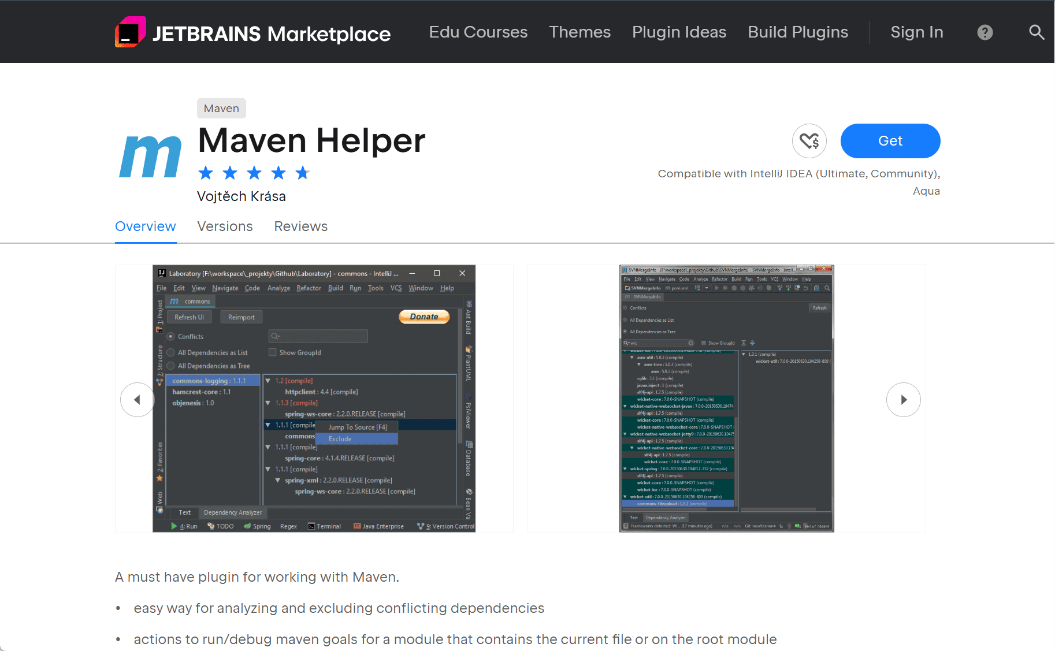
Task: Click the donate heart icon beside Get
Action: pyautogui.click(x=809, y=141)
